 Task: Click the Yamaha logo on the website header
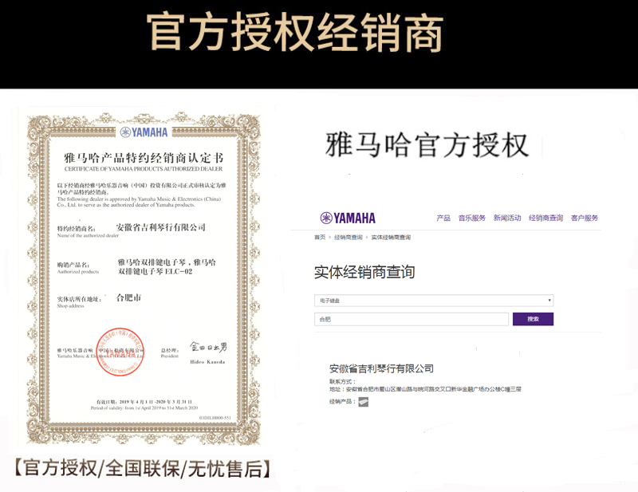tap(348, 218)
